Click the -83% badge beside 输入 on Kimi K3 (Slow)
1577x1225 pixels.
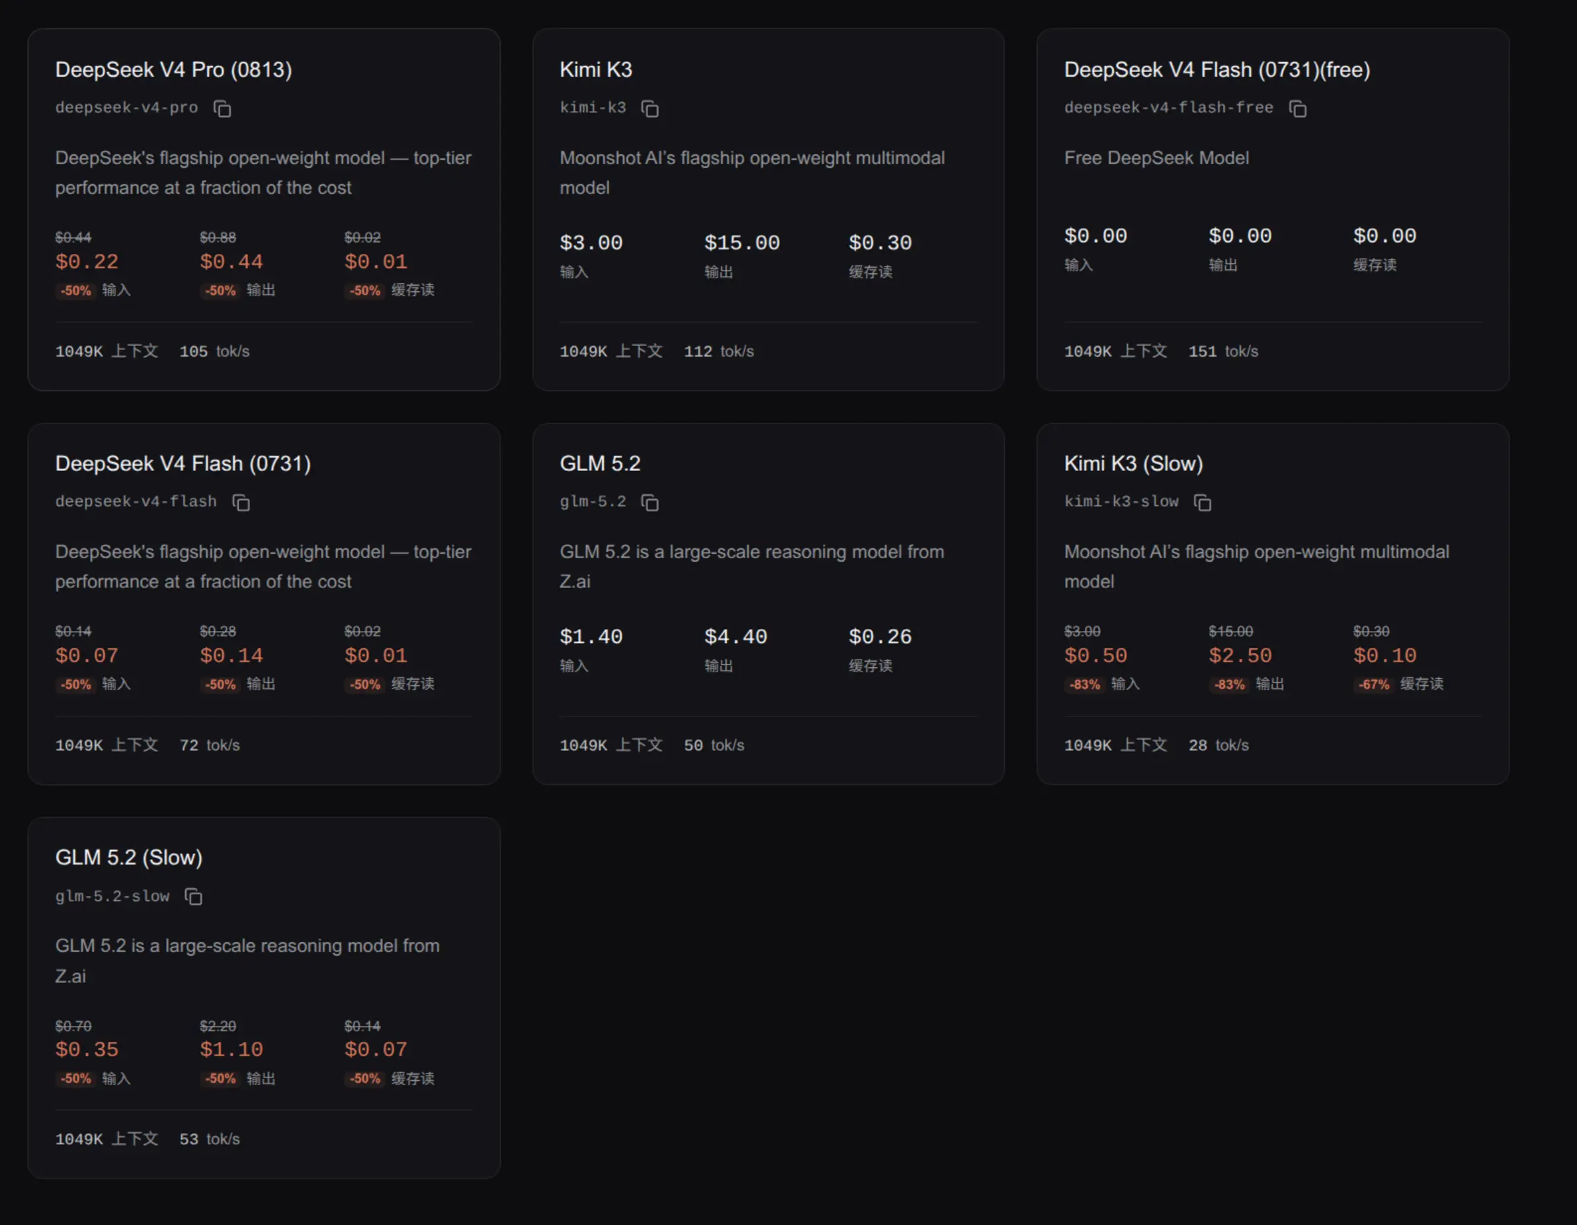[1085, 685]
